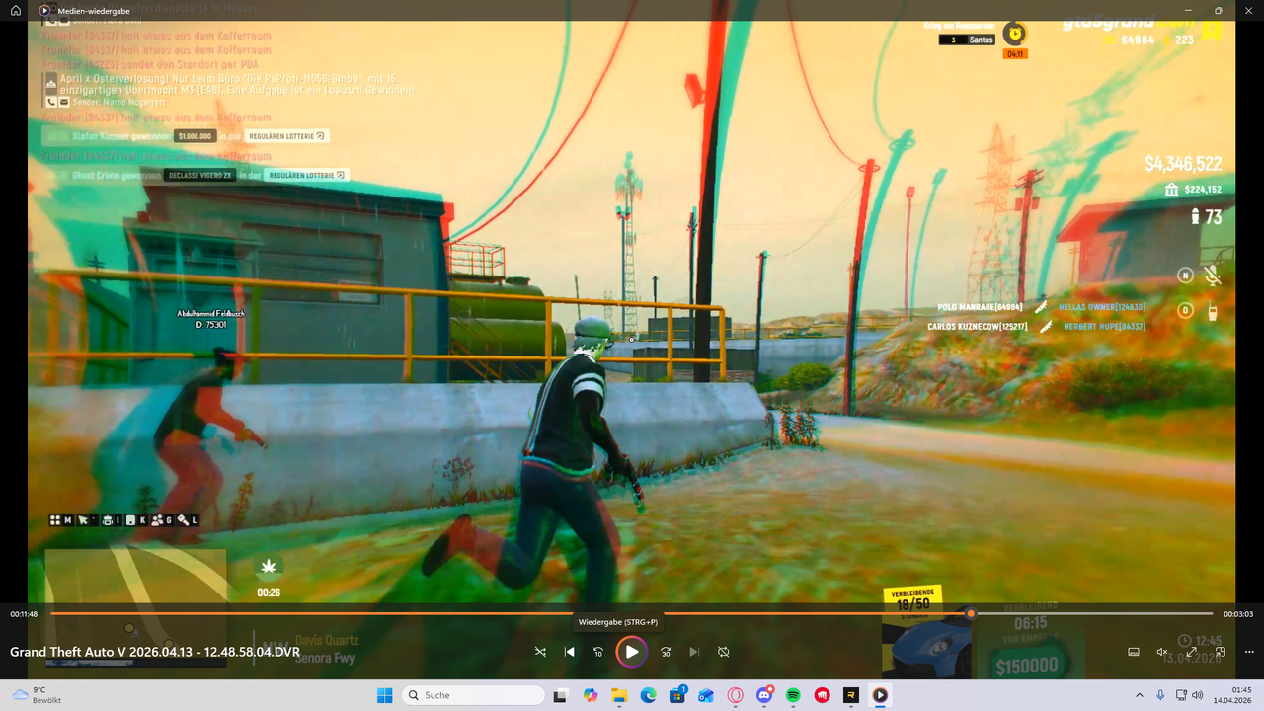Start playback with the play button
The height and width of the screenshot is (711, 1264).
click(631, 652)
